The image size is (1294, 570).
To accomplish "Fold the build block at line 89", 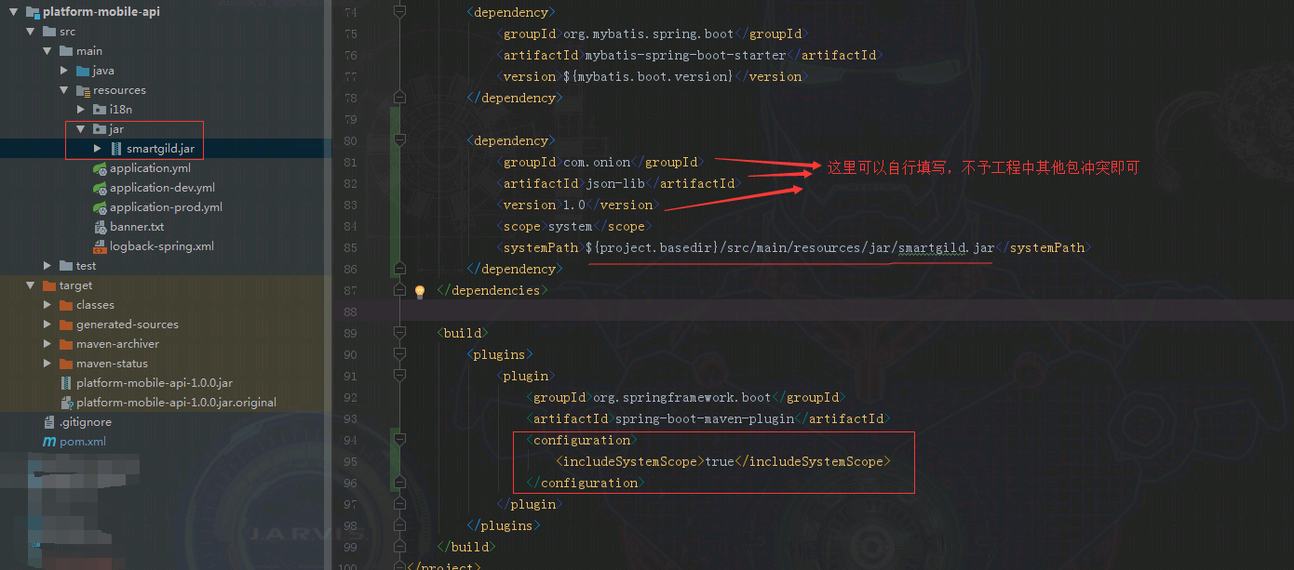I will (399, 333).
